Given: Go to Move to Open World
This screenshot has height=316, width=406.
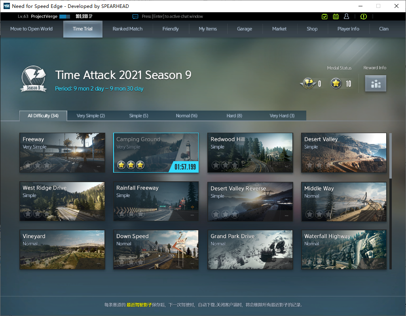Looking at the screenshot, I should point(31,29).
